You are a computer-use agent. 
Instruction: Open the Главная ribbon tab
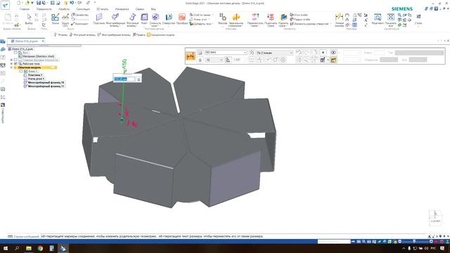pyautogui.click(x=25, y=9)
